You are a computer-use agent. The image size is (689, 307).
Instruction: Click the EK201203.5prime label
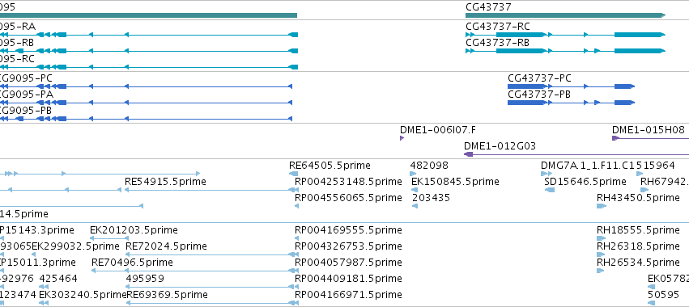tap(134, 230)
